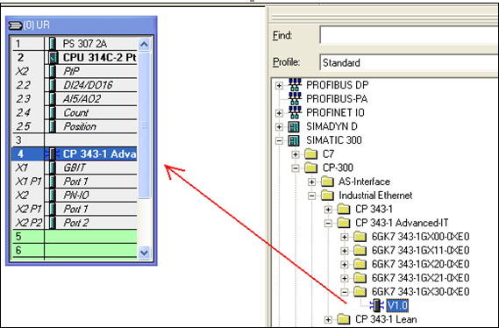Click the PROFINET IO network icon
The image size is (499, 328).
click(295, 112)
